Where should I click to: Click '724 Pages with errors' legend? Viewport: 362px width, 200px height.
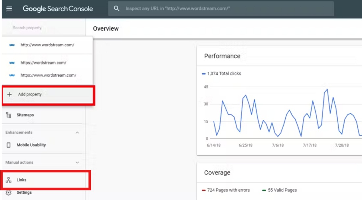coord(228,190)
